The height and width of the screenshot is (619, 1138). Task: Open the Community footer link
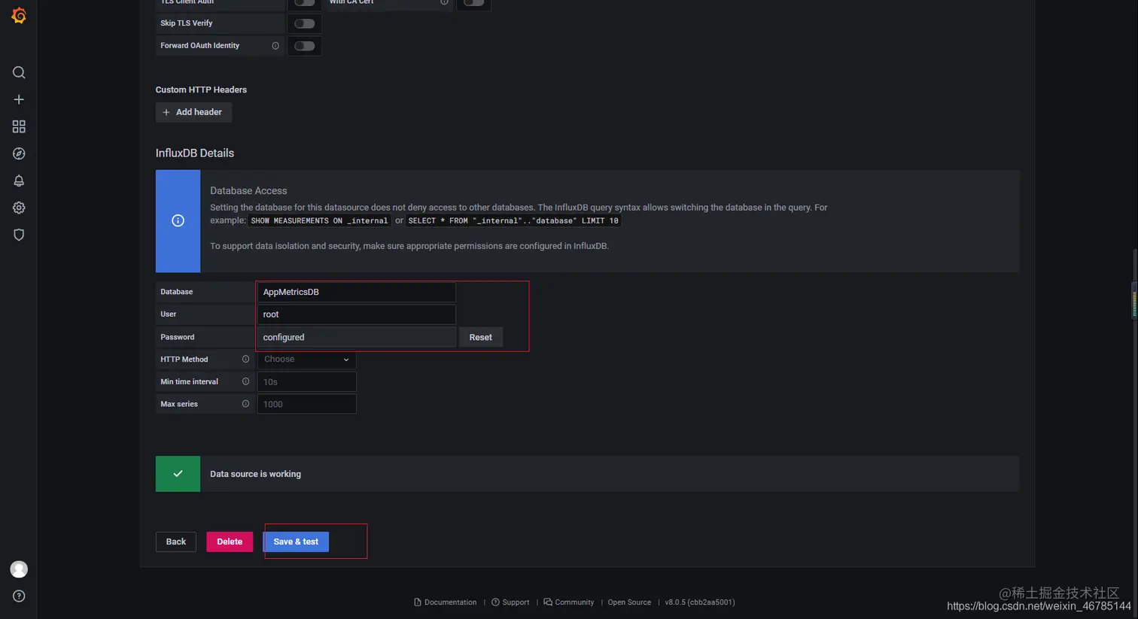pyautogui.click(x=569, y=602)
